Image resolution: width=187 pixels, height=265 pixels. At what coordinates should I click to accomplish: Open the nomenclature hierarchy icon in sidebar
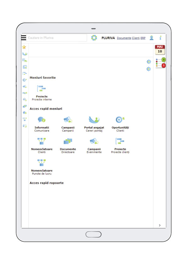tap(25, 119)
